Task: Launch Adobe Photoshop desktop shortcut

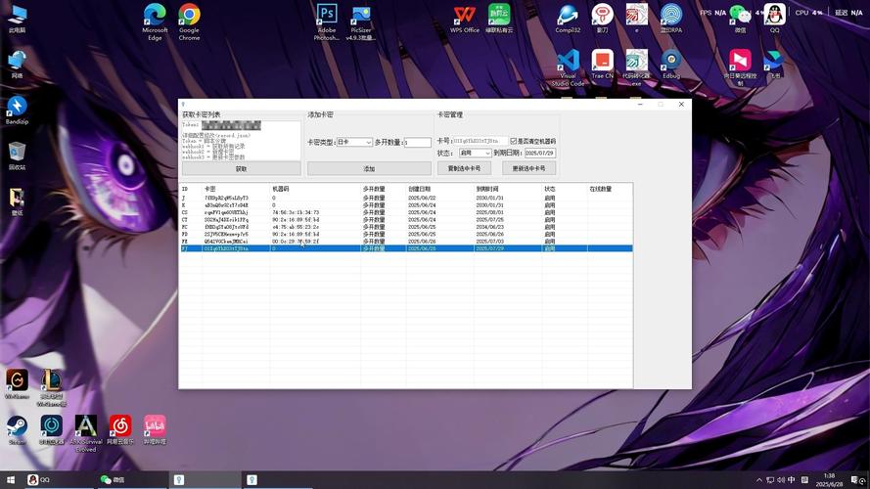Action: coord(327,16)
